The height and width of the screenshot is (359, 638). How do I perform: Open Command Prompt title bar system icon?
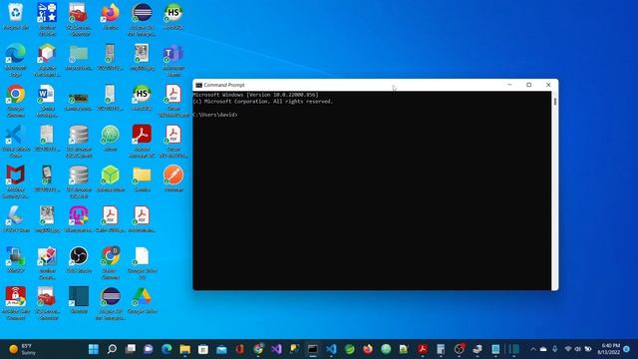coord(199,85)
